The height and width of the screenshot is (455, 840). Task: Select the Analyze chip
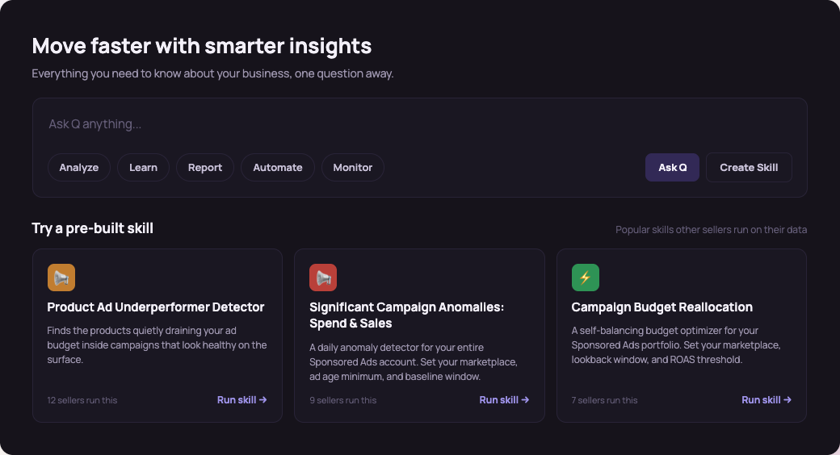79,168
